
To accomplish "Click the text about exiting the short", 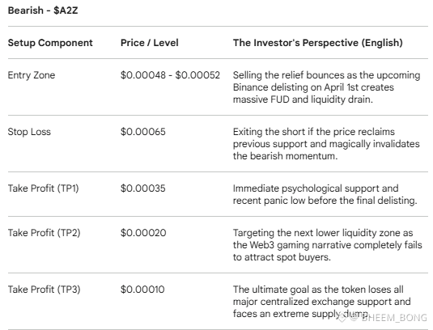I will click(x=326, y=144).
